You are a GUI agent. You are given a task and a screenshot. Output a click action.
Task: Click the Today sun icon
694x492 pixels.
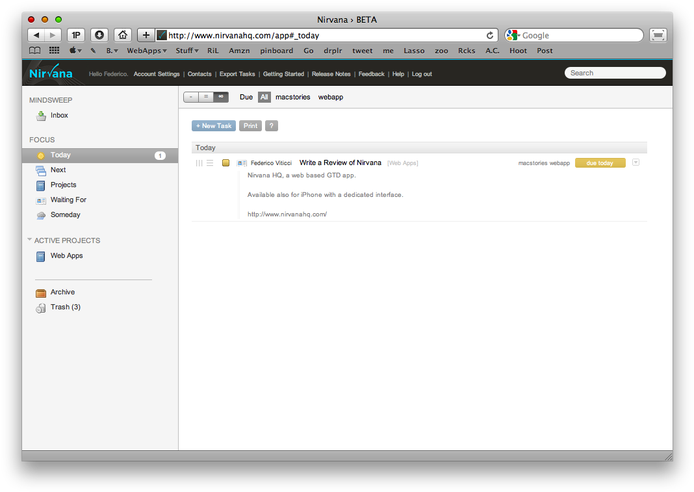[41, 155]
